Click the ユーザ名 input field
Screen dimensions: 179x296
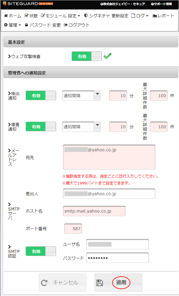(x=118, y=244)
